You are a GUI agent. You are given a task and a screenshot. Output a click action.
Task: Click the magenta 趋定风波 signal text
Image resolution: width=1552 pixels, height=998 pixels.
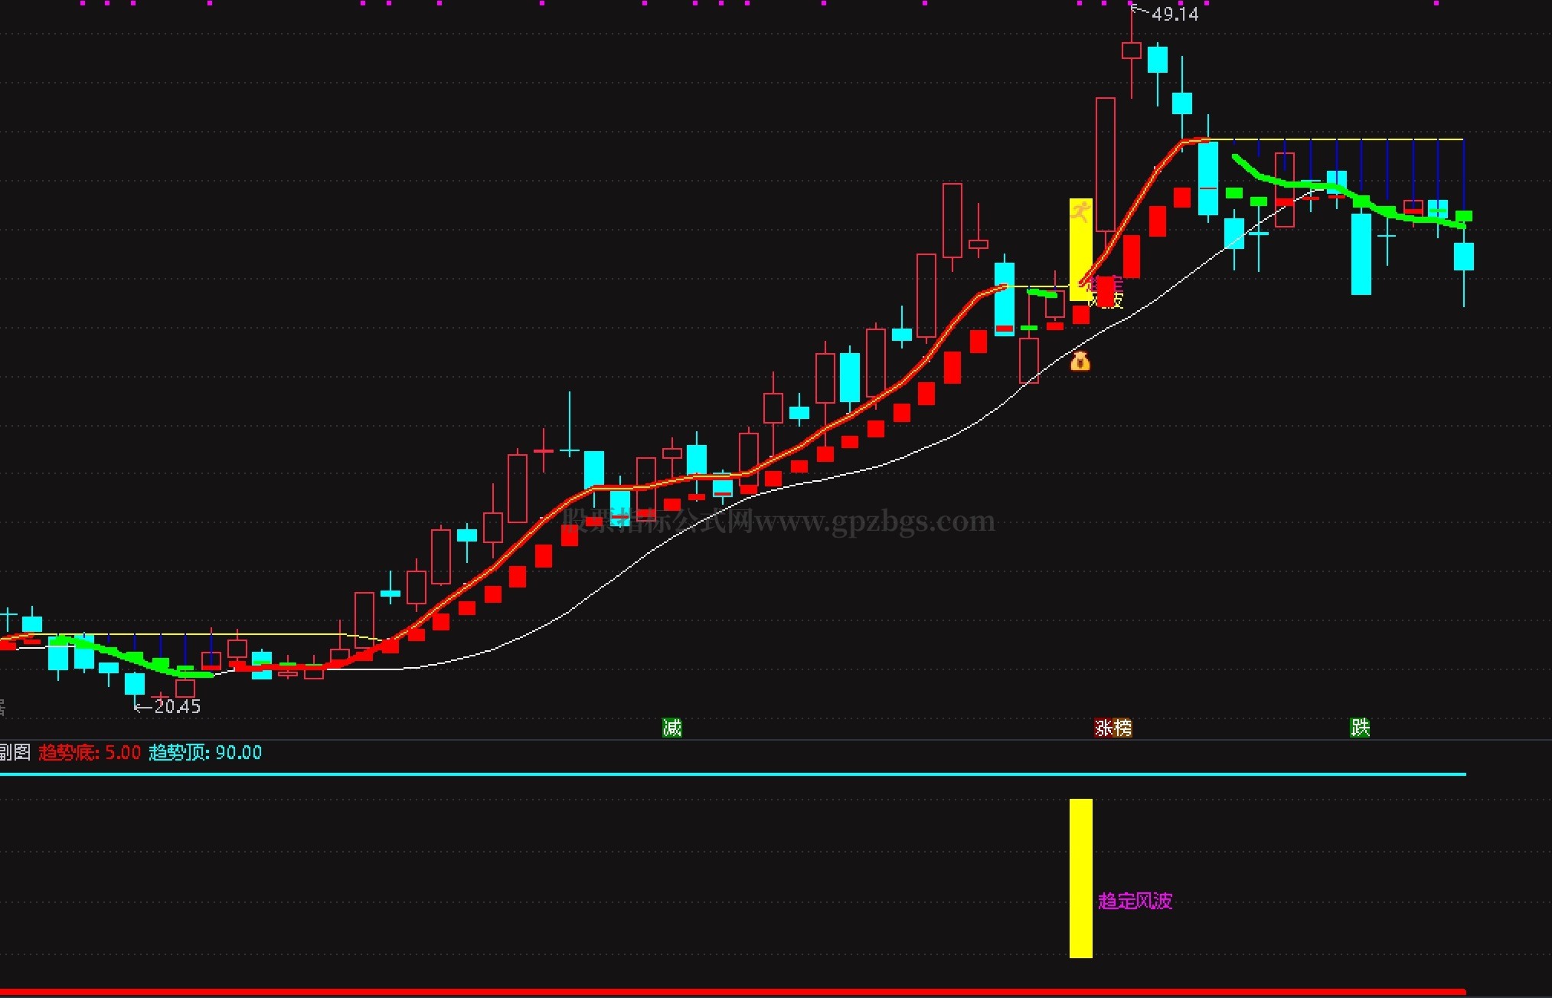1135,901
